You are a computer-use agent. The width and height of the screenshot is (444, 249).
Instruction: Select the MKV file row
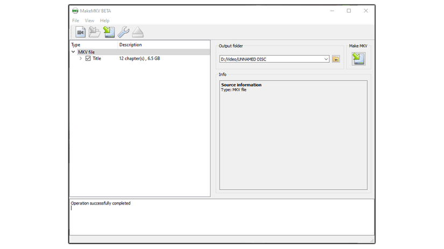coord(140,52)
